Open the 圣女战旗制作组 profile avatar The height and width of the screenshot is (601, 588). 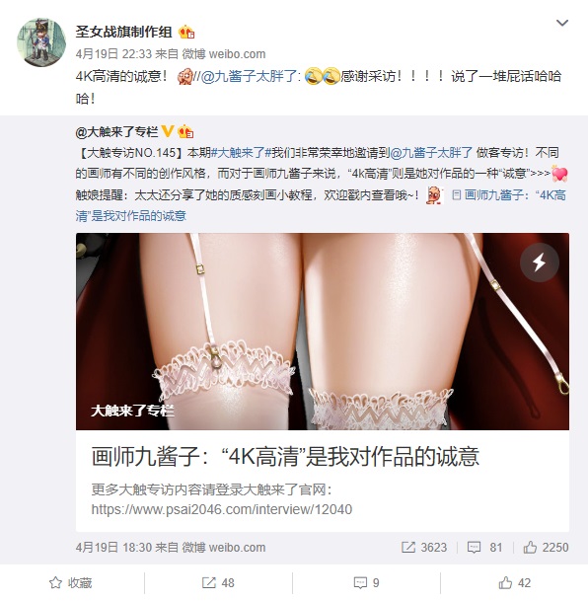[41, 42]
